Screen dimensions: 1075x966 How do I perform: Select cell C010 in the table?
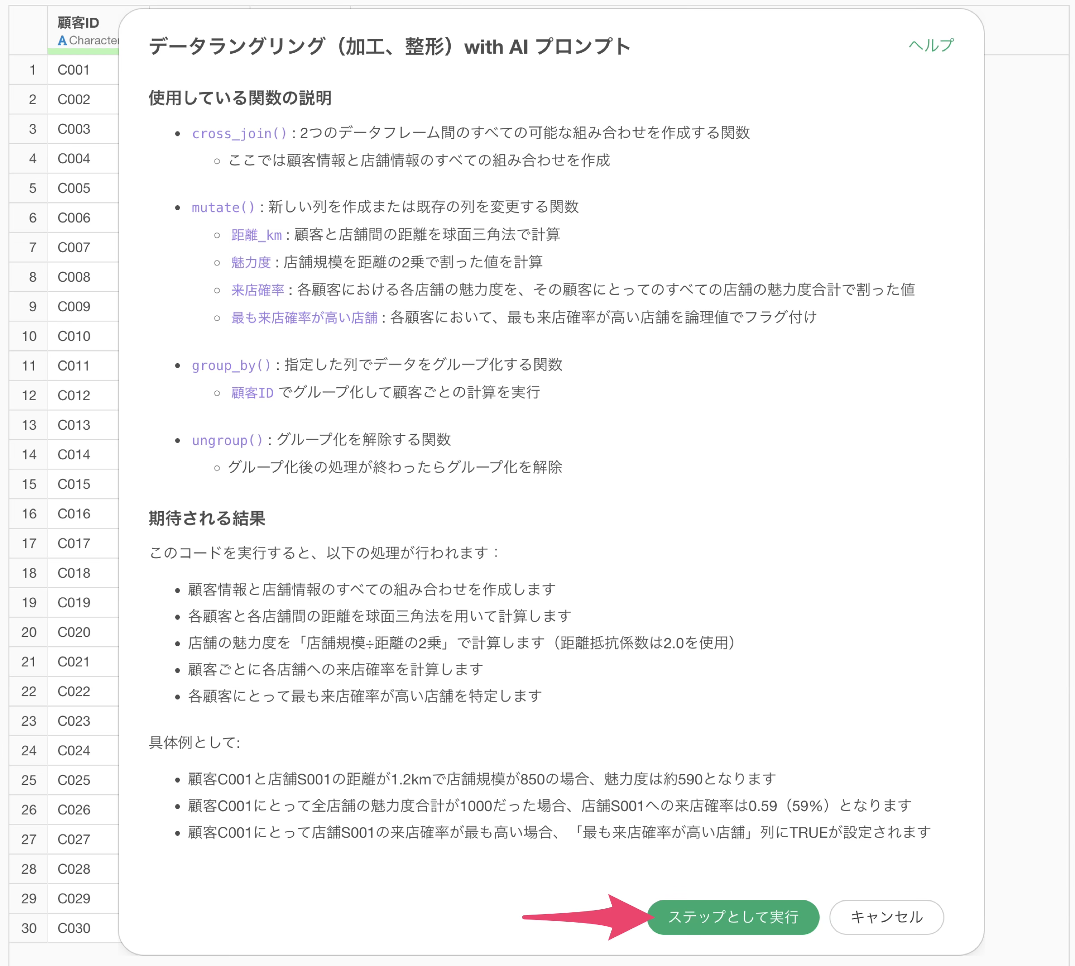pos(74,336)
